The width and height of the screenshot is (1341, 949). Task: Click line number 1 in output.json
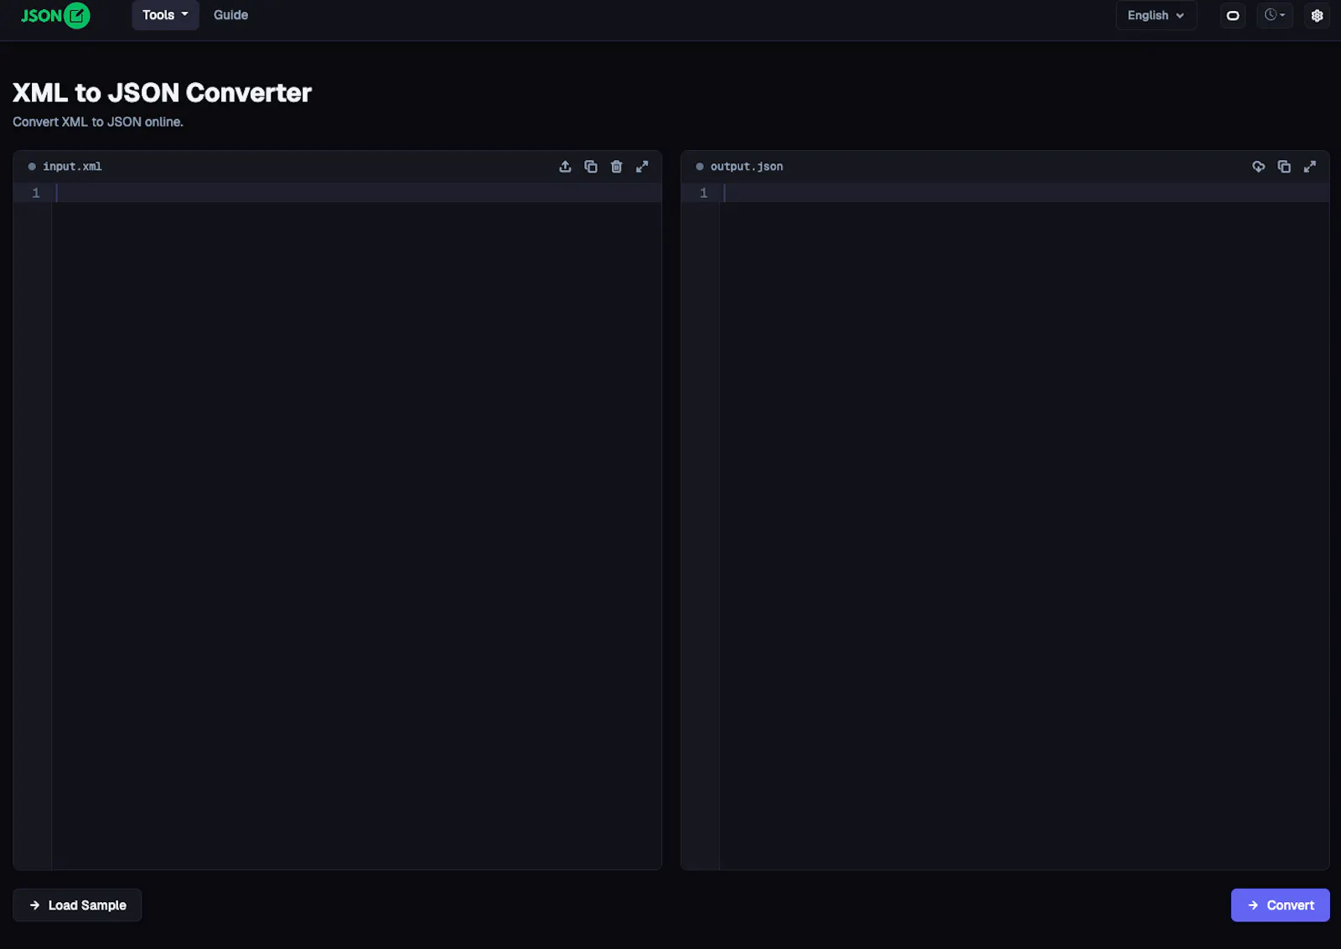point(703,193)
